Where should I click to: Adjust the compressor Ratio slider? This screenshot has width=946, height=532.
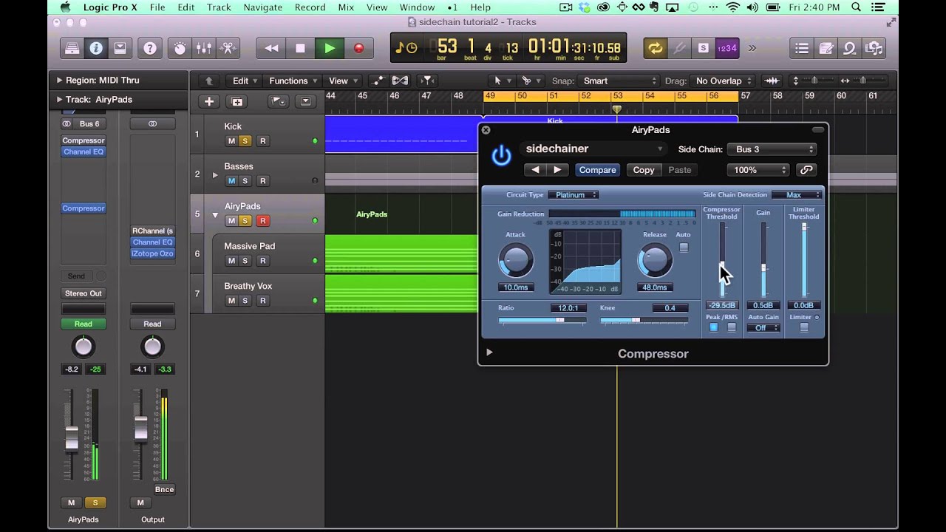pyautogui.click(x=542, y=320)
